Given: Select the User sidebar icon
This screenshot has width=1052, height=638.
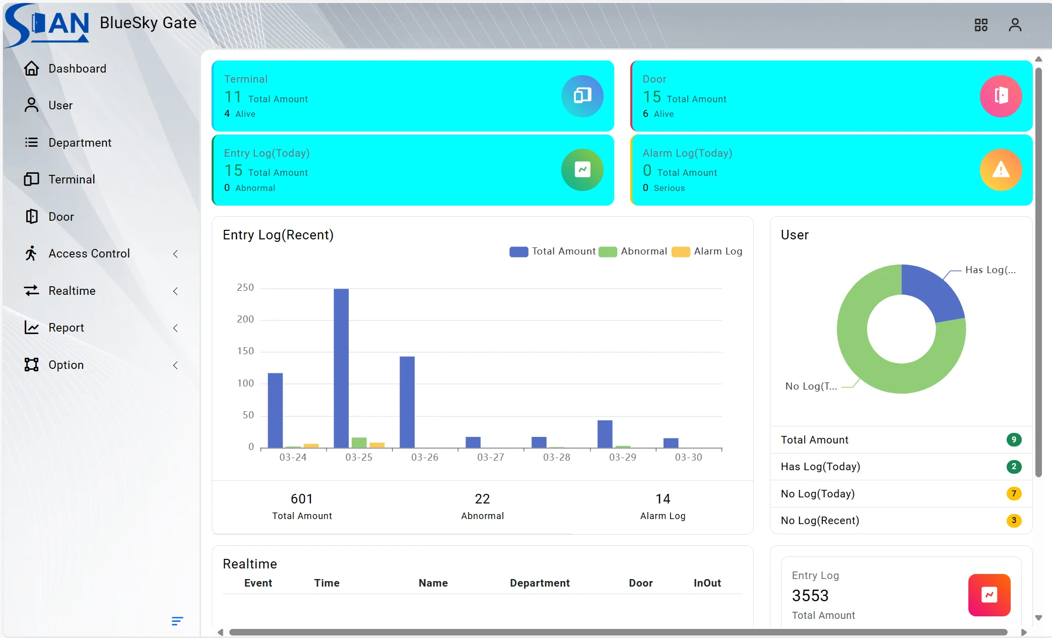Looking at the screenshot, I should click(x=32, y=105).
